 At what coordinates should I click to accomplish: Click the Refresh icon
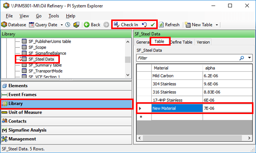[x=161, y=25]
